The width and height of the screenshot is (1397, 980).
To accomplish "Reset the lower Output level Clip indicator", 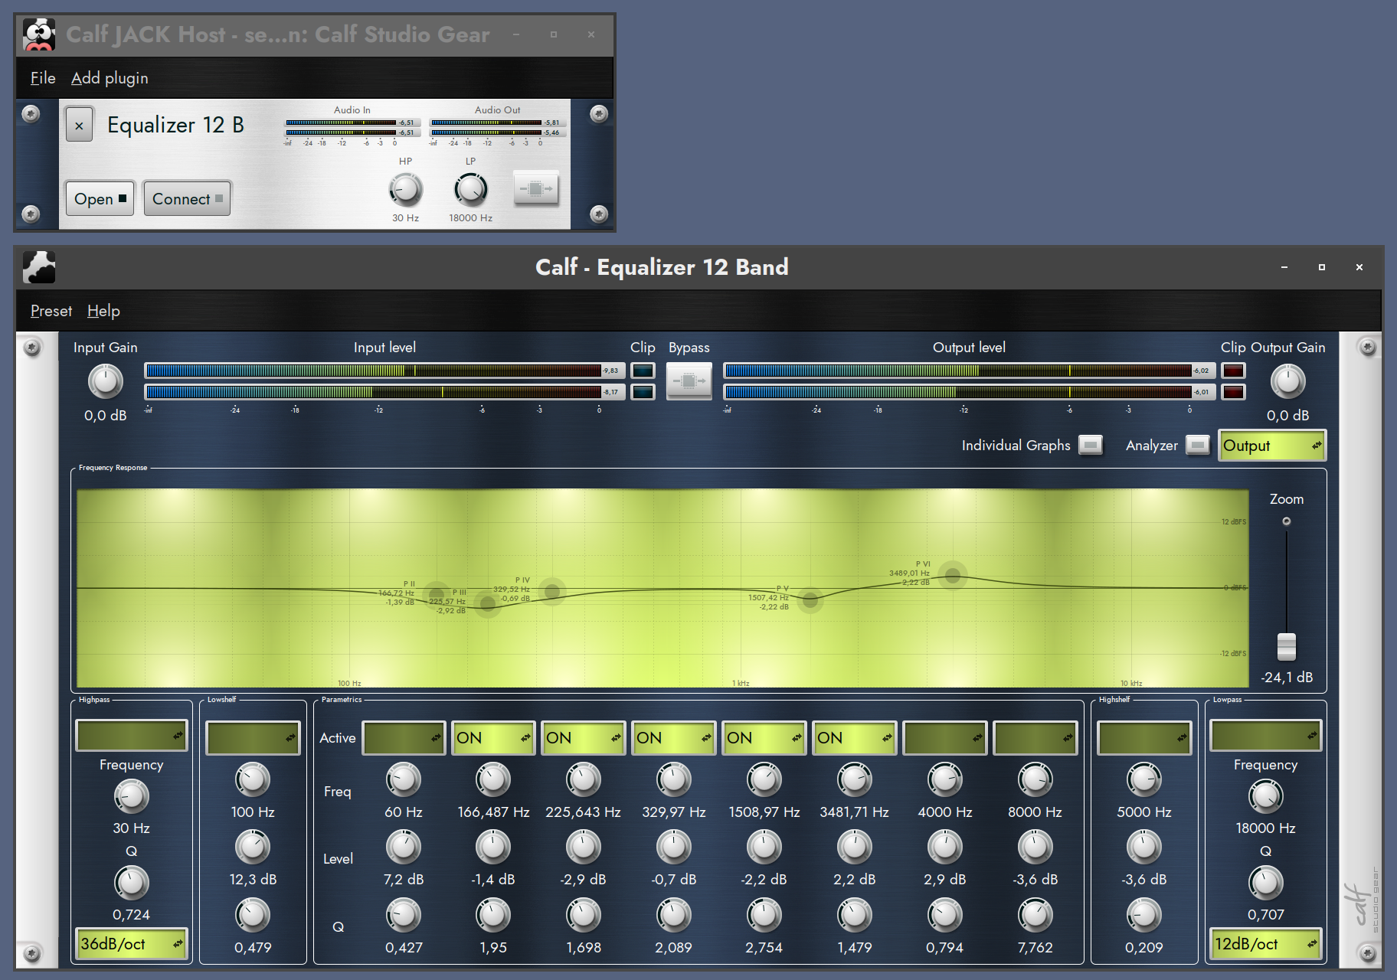I will (x=1233, y=392).
